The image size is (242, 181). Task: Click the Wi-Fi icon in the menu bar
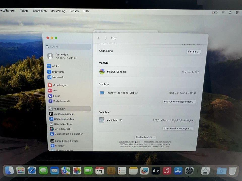click(223, 13)
